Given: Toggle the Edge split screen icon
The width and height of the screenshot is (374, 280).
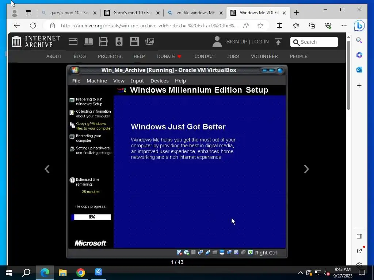Looking at the screenshot, I should point(279,26).
